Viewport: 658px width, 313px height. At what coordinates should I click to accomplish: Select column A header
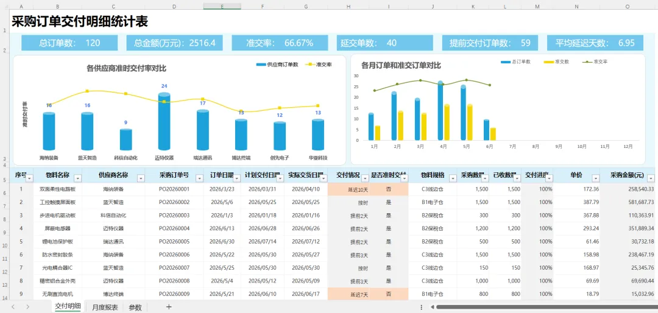(x=21, y=6)
